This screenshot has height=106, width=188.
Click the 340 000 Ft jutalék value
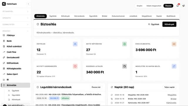click(95, 72)
